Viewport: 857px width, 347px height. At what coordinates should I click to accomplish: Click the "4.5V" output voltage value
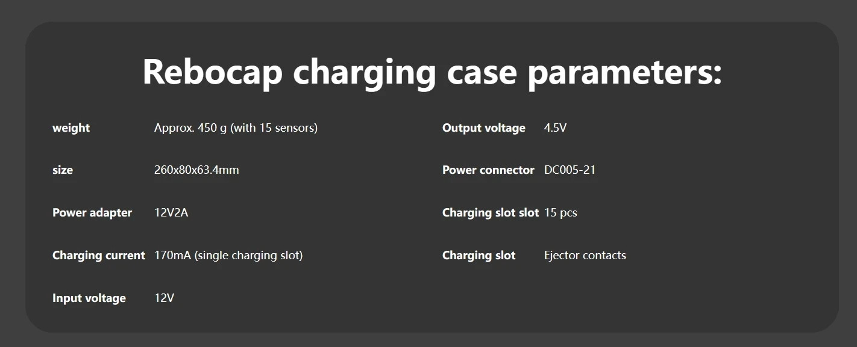555,128
